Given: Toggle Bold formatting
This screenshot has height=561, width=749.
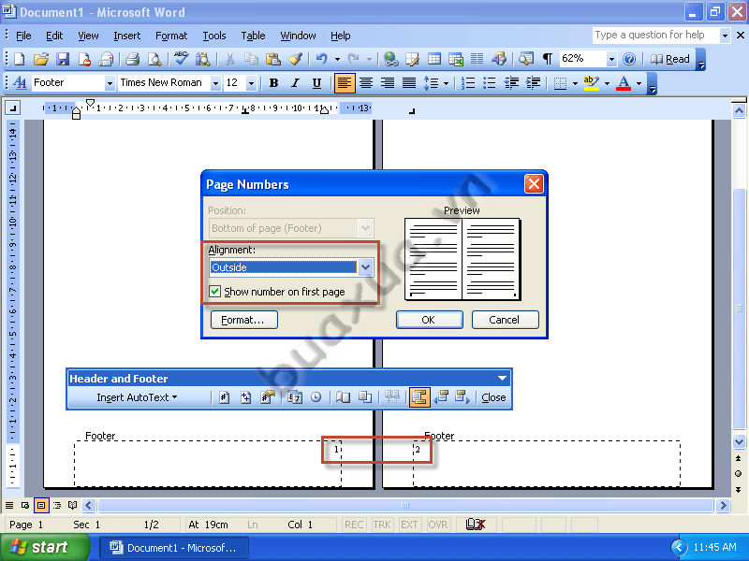Looking at the screenshot, I should [x=273, y=83].
